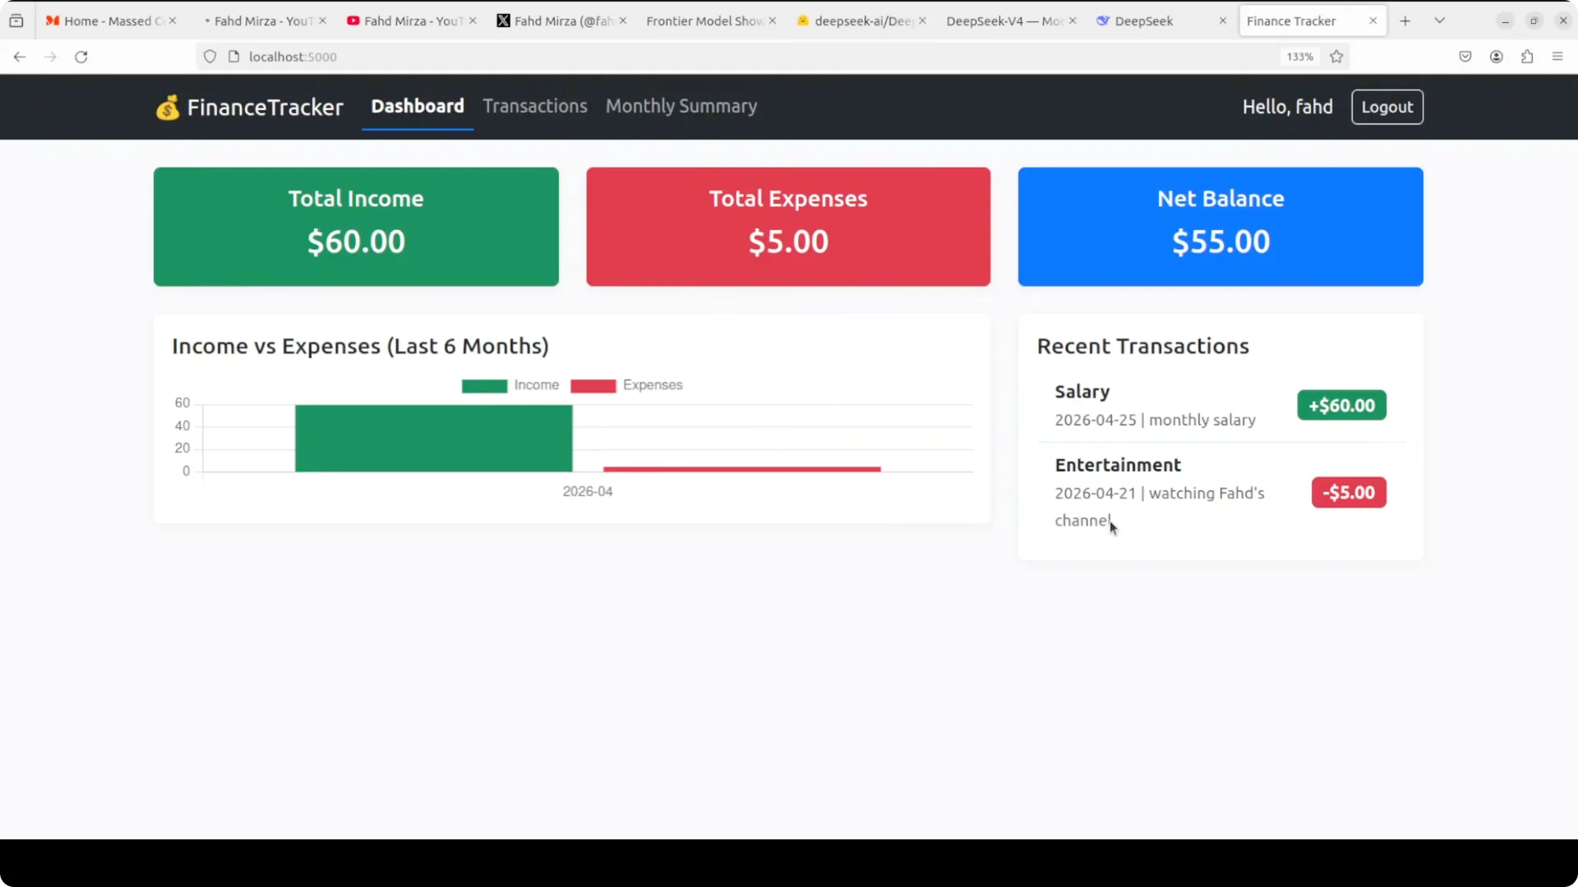Reload the localhost page
The width and height of the screenshot is (1578, 887).
click(81, 57)
